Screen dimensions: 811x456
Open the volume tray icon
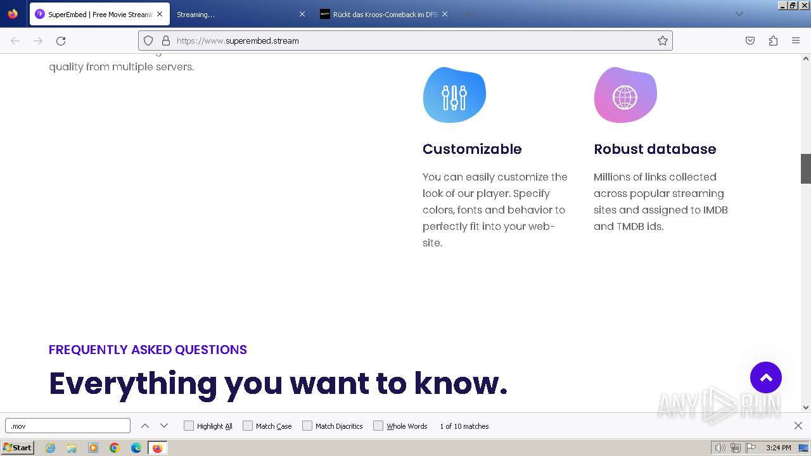720,448
